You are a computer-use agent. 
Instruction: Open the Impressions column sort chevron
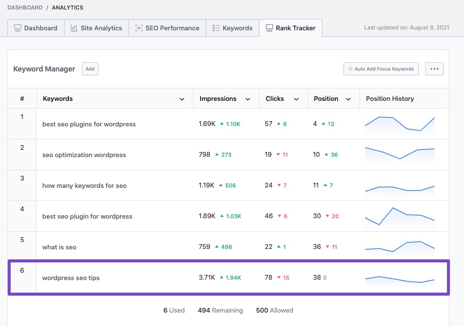click(x=248, y=99)
